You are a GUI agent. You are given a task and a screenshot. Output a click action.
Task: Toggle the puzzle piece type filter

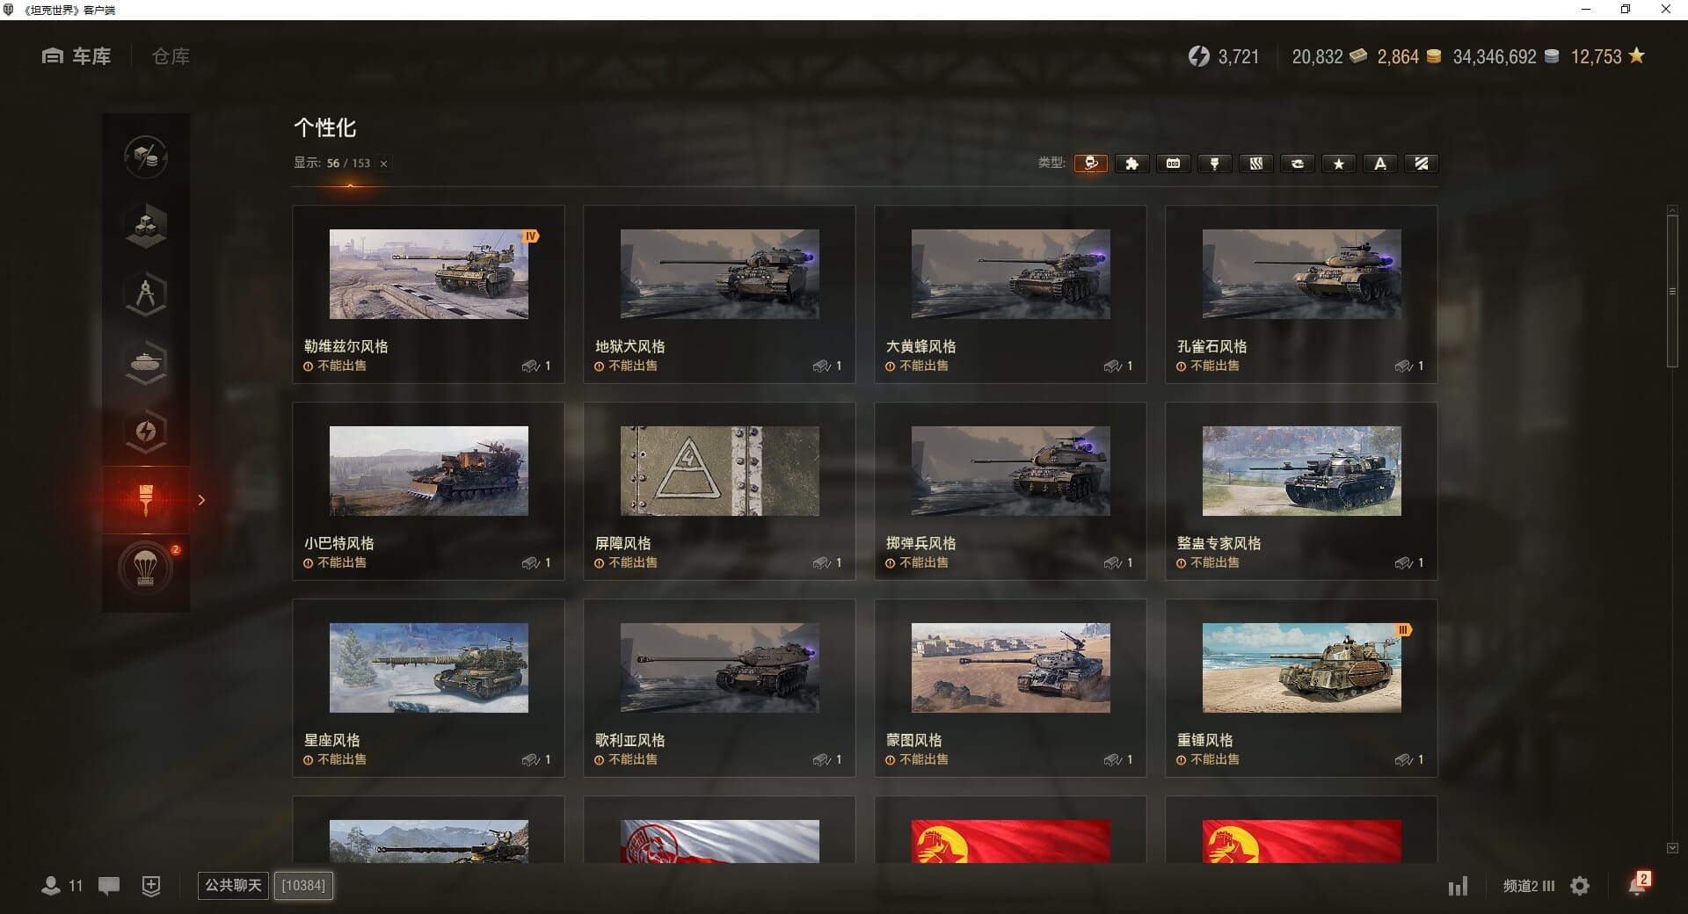point(1131,163)
